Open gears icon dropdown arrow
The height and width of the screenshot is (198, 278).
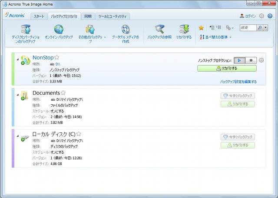click(233, 28)
